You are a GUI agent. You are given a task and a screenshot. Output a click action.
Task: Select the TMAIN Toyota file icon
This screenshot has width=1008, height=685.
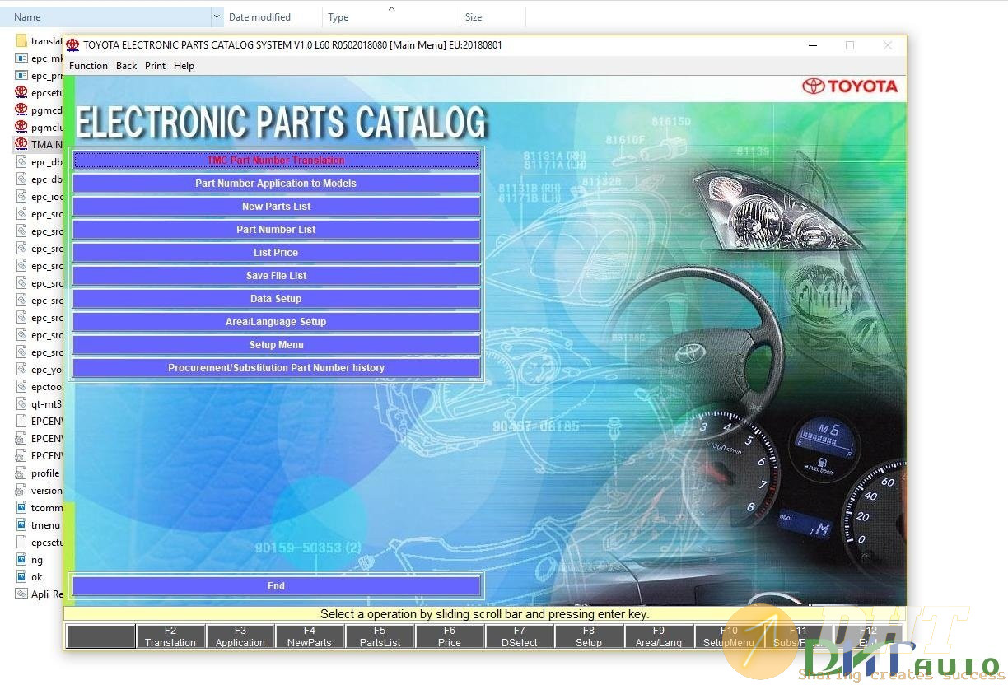click(22, 144)
